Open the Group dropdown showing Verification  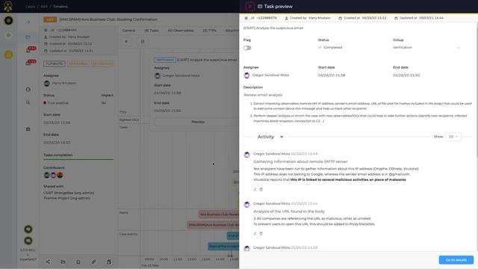coord(426,48)
